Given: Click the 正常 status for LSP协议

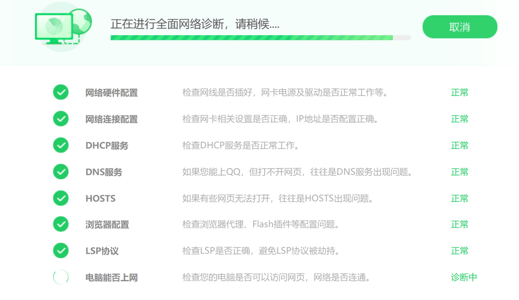Looking at the screenshot, I should click(x=459, y=251).
